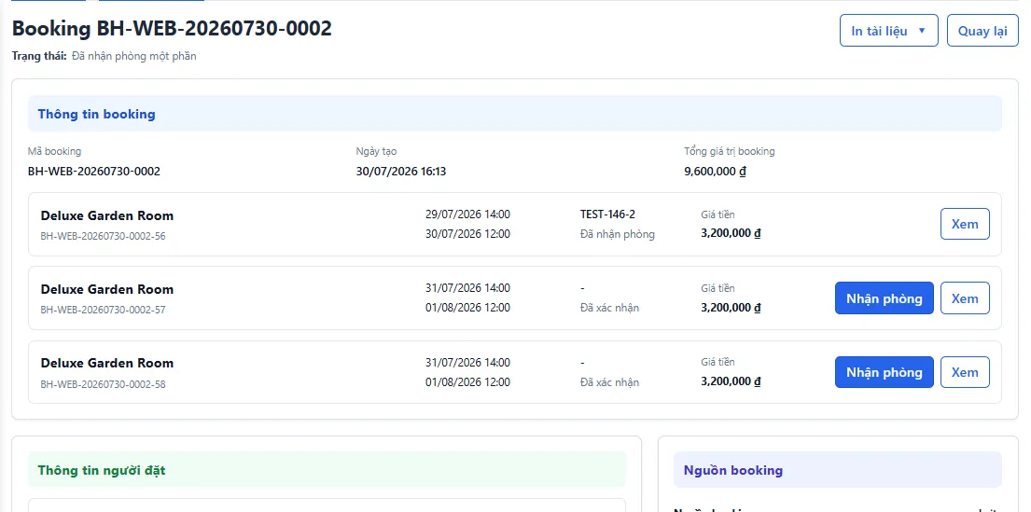Click room number TEST-146-2

(x=607, y=214)
